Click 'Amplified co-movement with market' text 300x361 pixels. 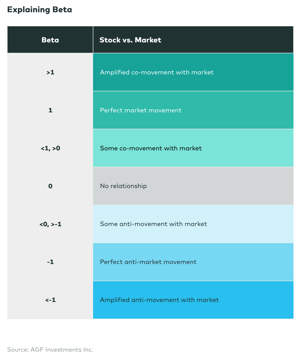(157, 72)
